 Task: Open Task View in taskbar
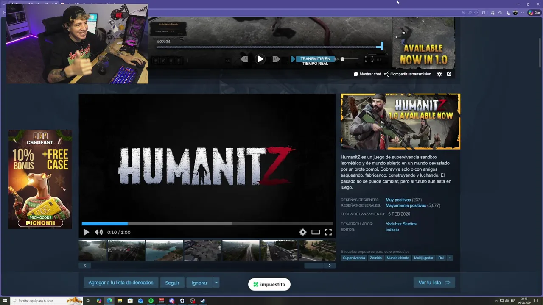[88, 301]
